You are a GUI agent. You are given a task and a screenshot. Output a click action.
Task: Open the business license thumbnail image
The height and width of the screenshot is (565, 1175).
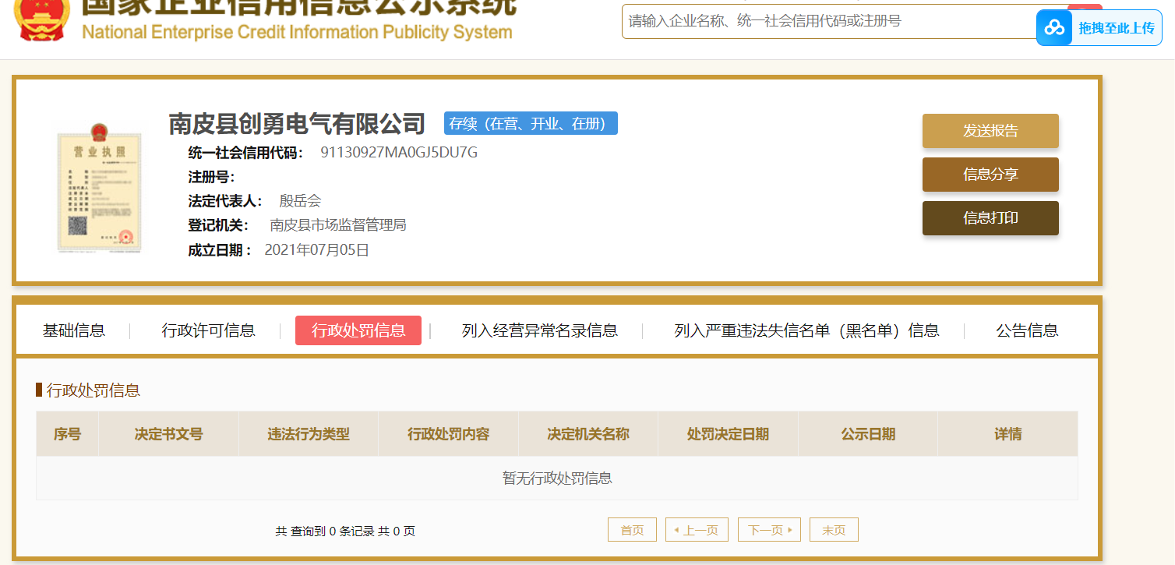99,188
